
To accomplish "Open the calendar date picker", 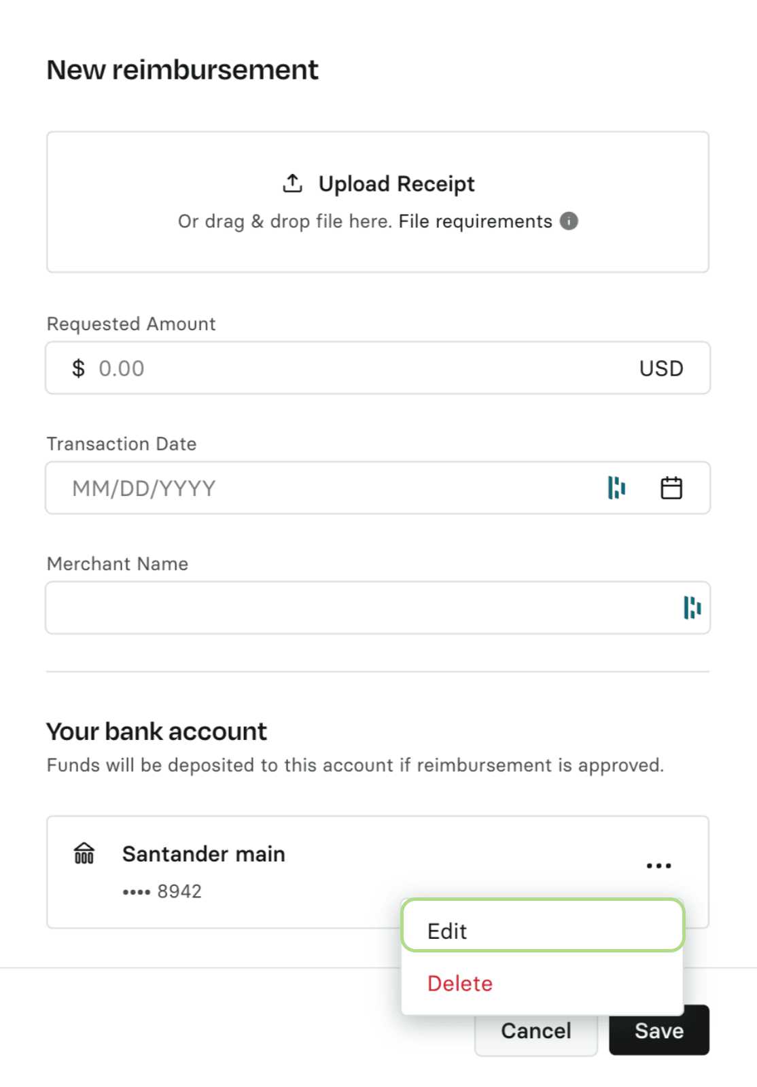I will click(x=671, y=488).
